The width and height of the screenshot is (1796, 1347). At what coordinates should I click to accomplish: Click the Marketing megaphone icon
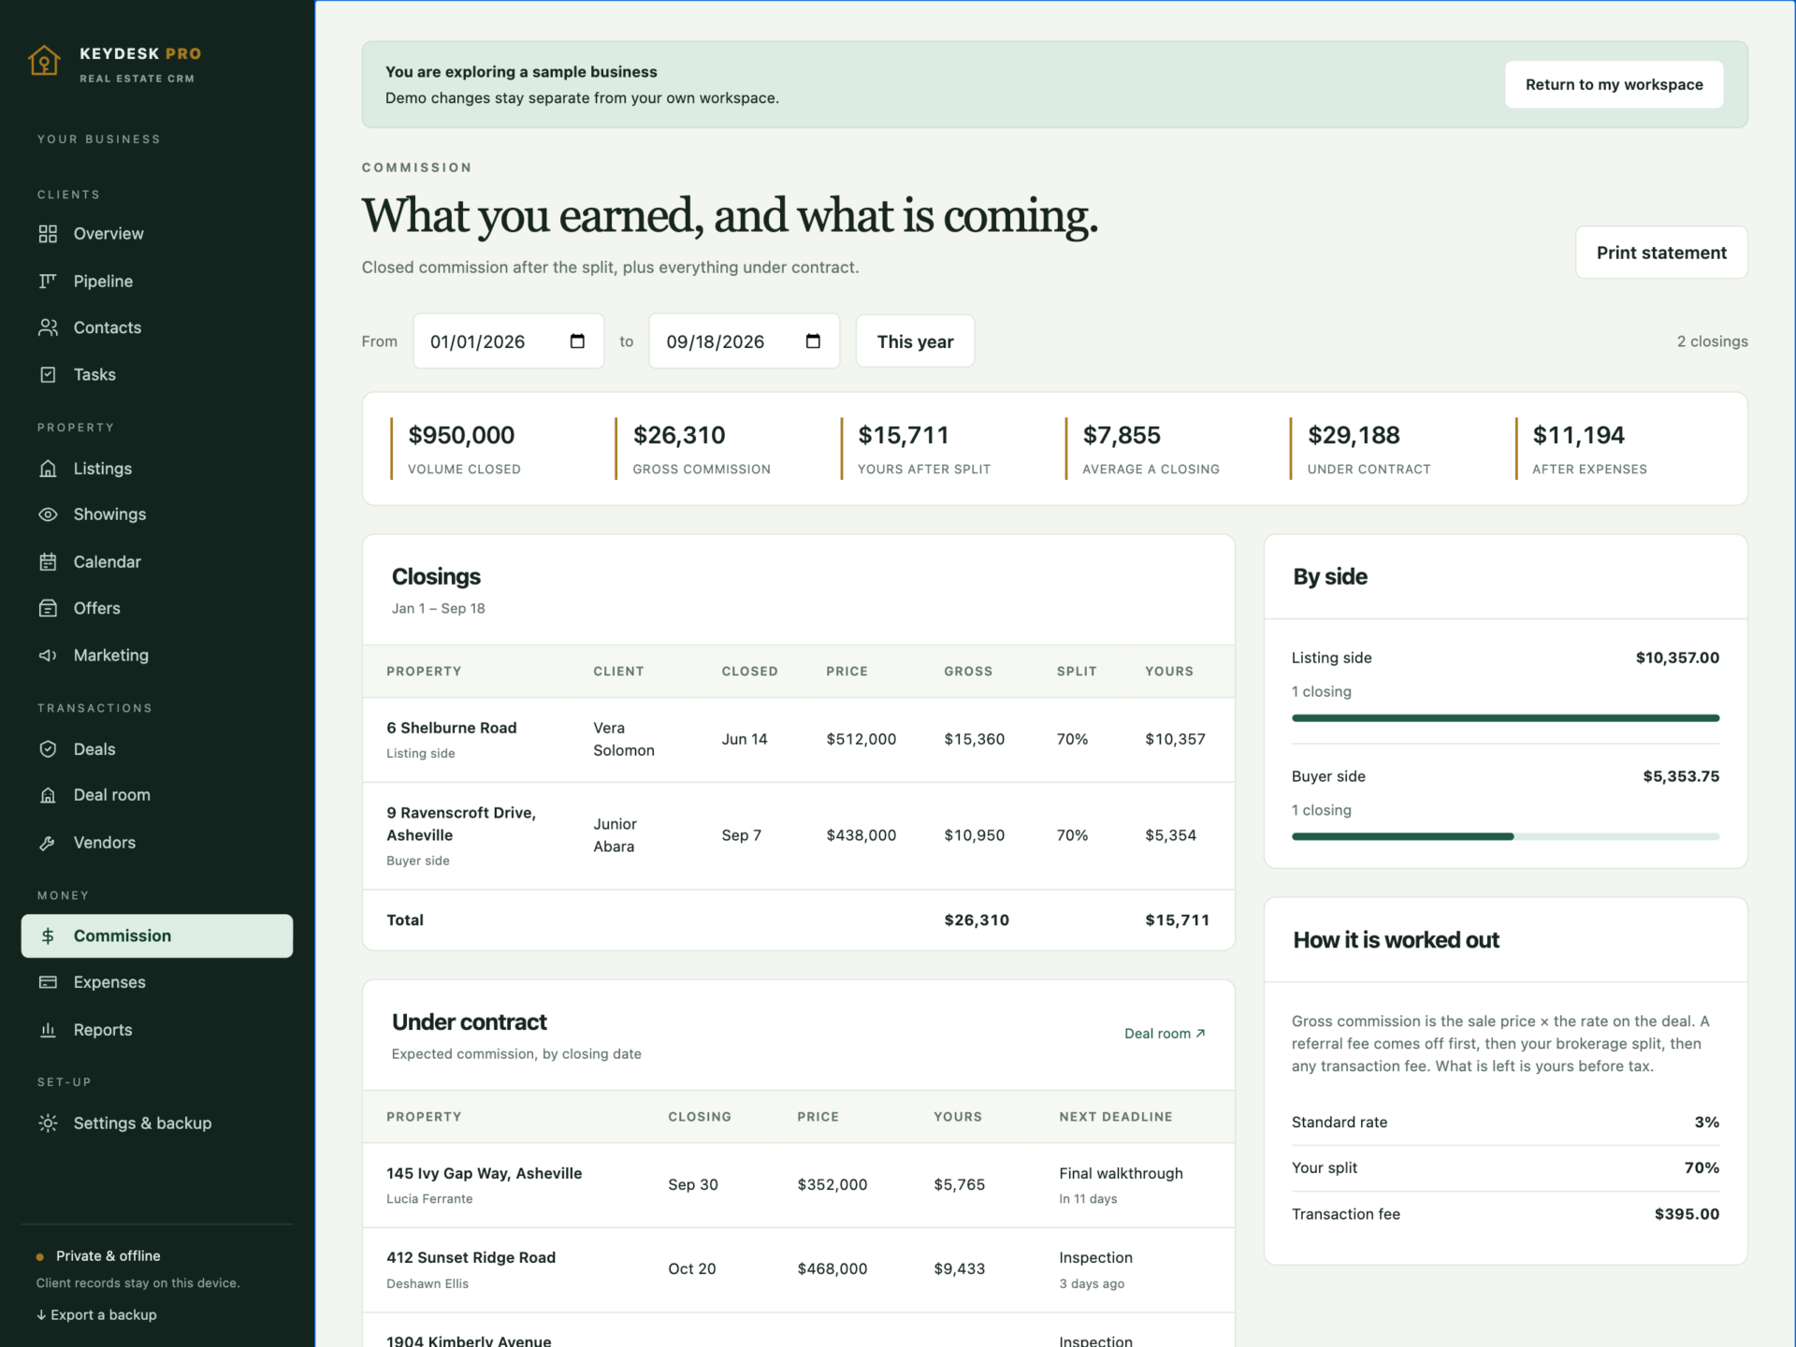(48, 656)
